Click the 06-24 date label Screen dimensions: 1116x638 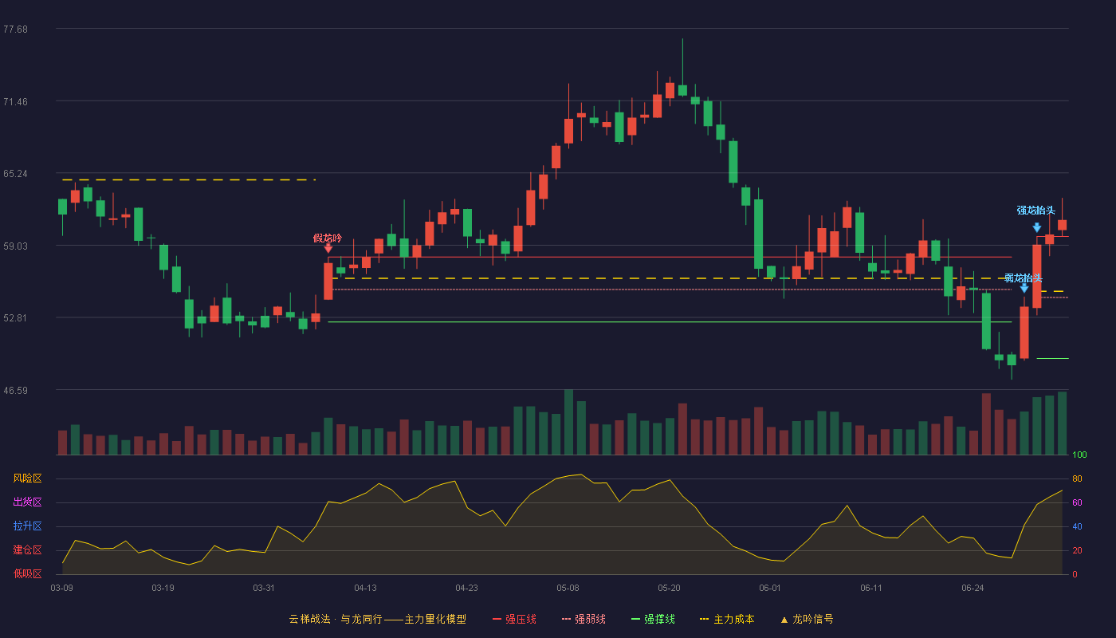[973, 588]
